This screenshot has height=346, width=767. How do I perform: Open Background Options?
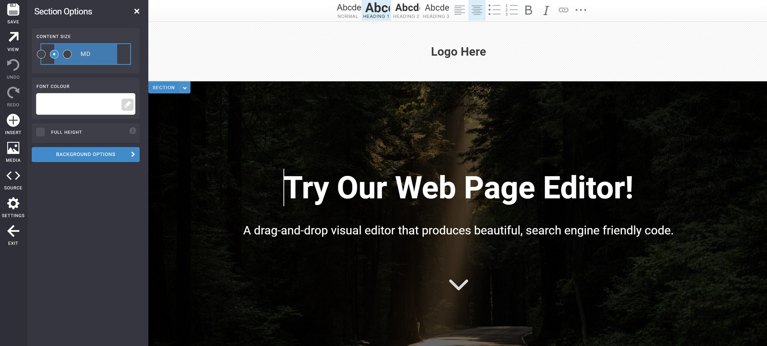coord(86,154)
